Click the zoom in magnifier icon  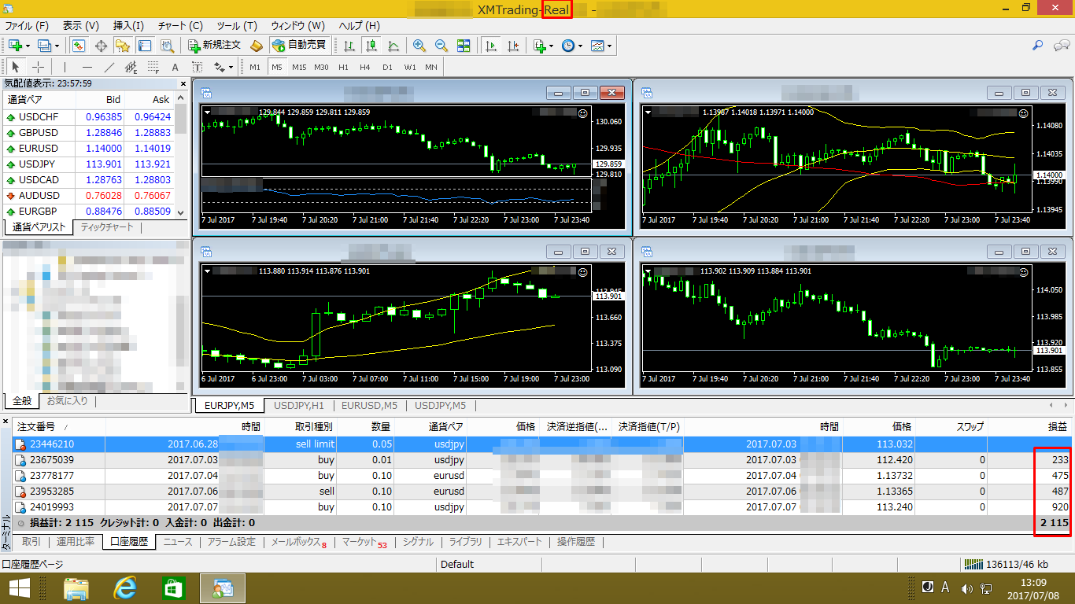419,46
